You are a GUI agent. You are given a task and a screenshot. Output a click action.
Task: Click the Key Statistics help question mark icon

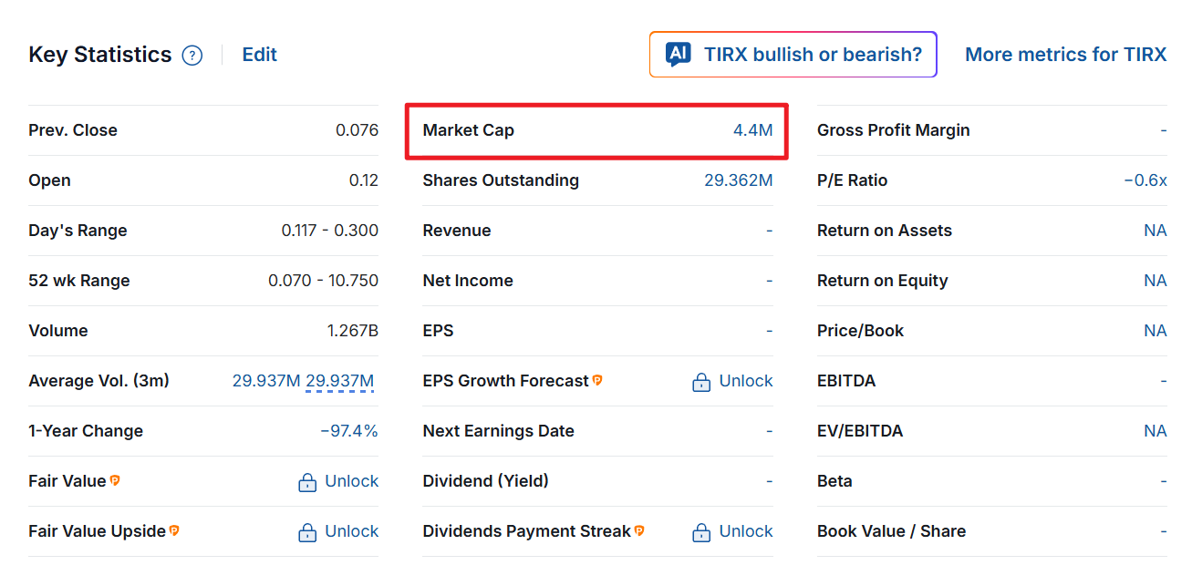(192, 56)
